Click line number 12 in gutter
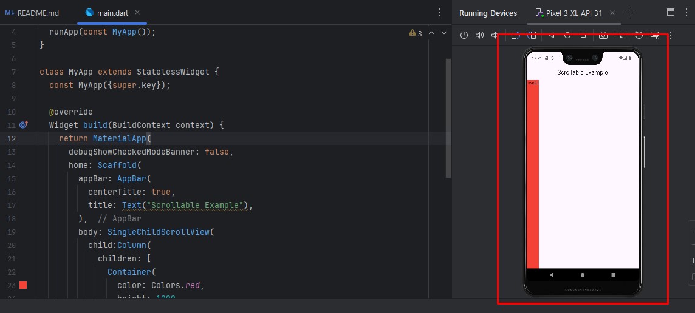Screen dimensions: 695x313 point(12,138)
